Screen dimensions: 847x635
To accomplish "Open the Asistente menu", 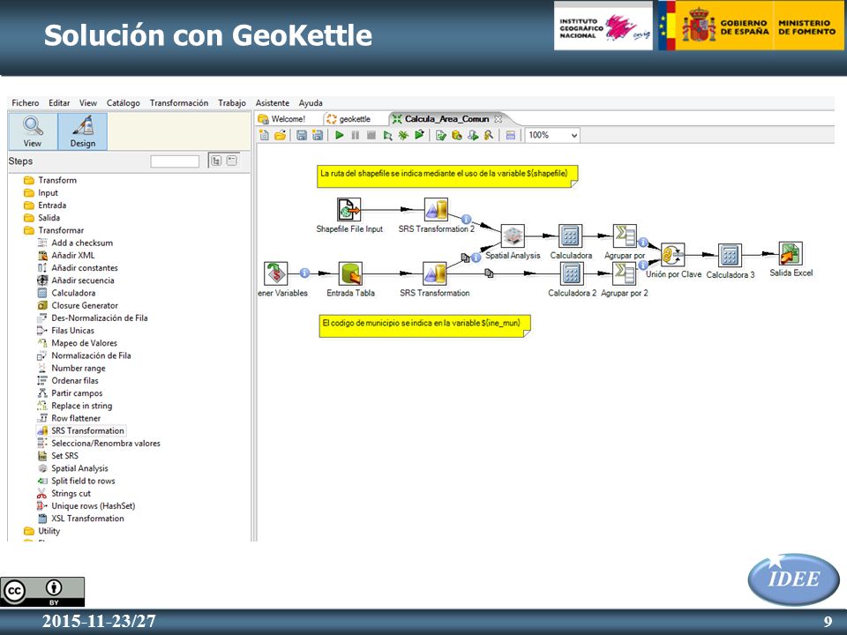I will 273,103.
